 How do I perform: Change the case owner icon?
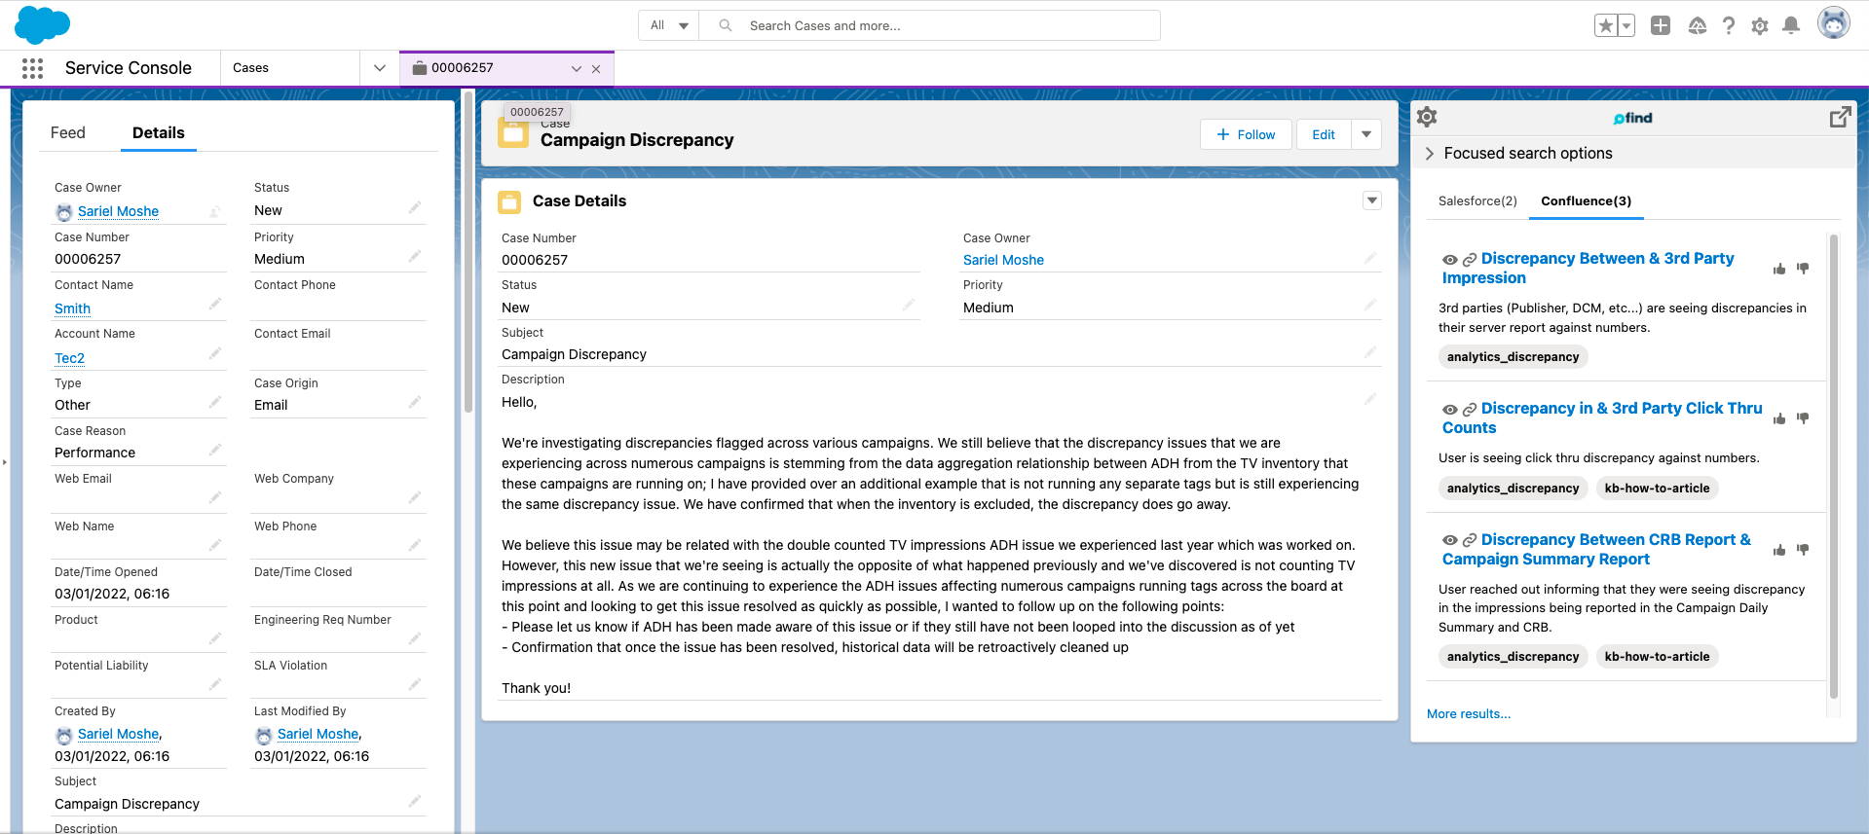coord(215,211)
